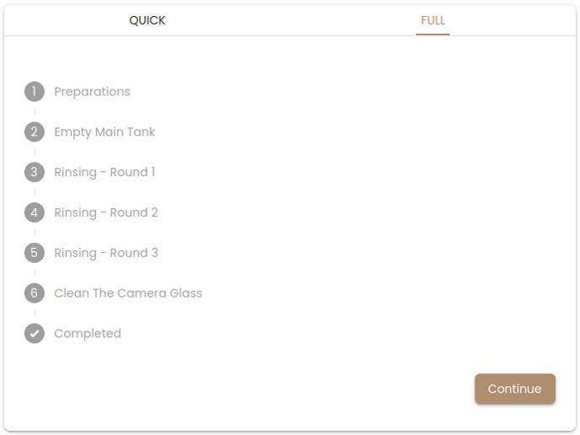Click the Completed checkmark icon
This screenshot has height=435, width=580.
point(35,334)
